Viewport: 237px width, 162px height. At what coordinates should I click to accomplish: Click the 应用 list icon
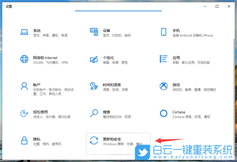pyautogui.click(x=164, y=59)
